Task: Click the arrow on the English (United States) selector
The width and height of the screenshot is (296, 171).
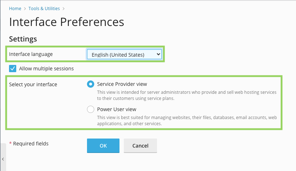Action: (158, 54)
